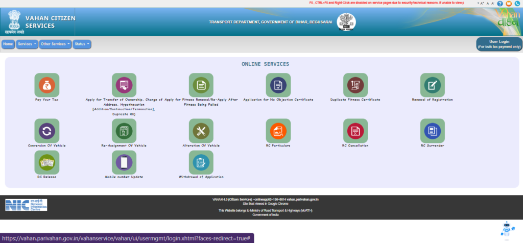Expand the Services dropdown menu

[27, 44]
